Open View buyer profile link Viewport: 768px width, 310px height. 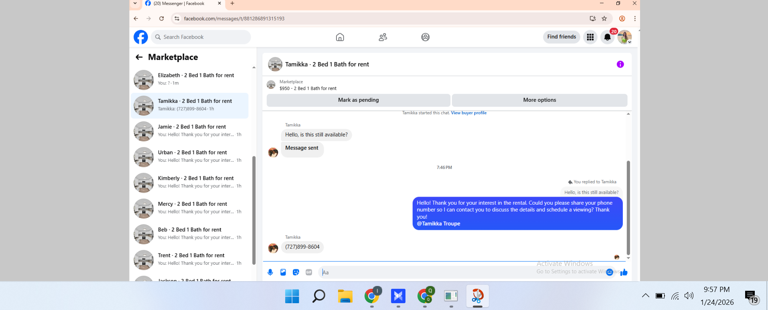[468, 113]
